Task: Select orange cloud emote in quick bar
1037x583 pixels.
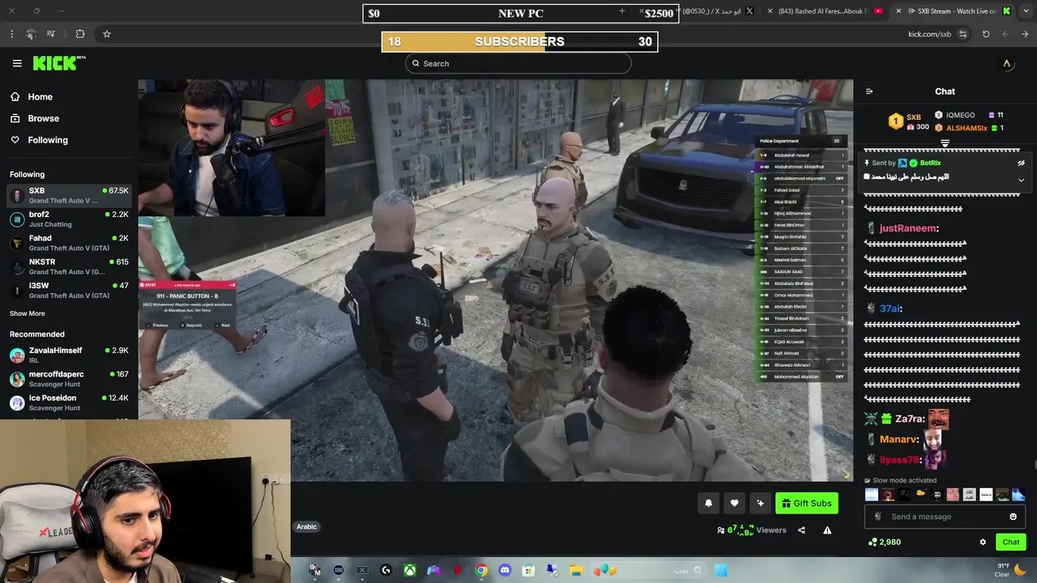Action: [920, 495]
